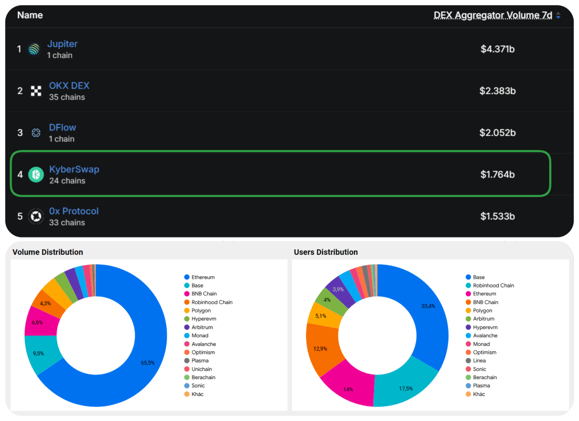579x421 pixels.
Task: Toggle Ethereum in Users Distribution legend
Action: (x=481, y=294)
